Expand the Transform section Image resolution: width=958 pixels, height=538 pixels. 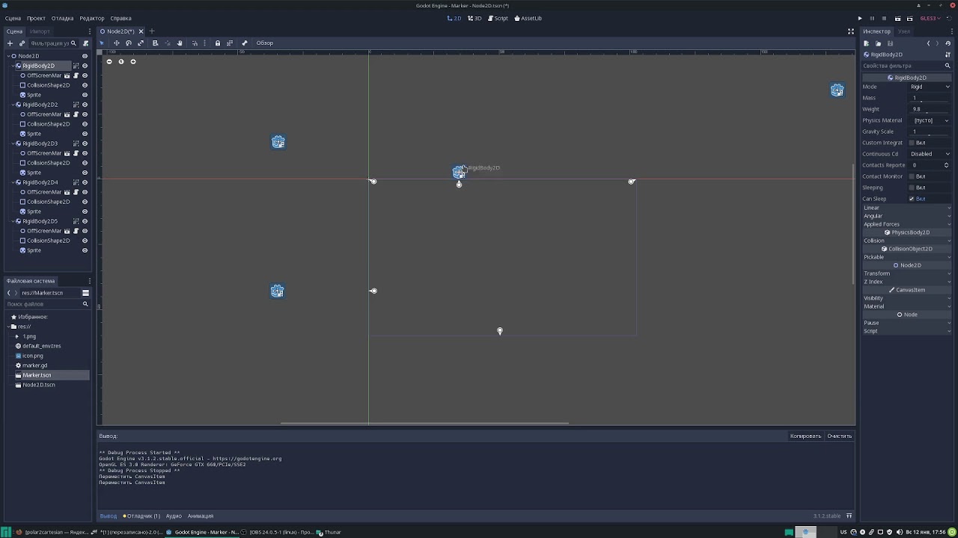tap(906, 273)
